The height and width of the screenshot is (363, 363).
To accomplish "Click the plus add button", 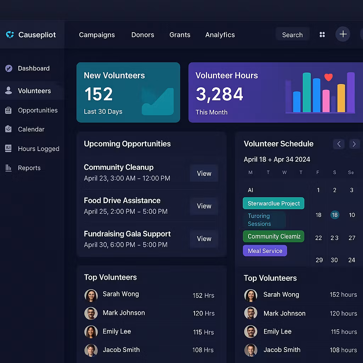I will click(x=343, y=34).
